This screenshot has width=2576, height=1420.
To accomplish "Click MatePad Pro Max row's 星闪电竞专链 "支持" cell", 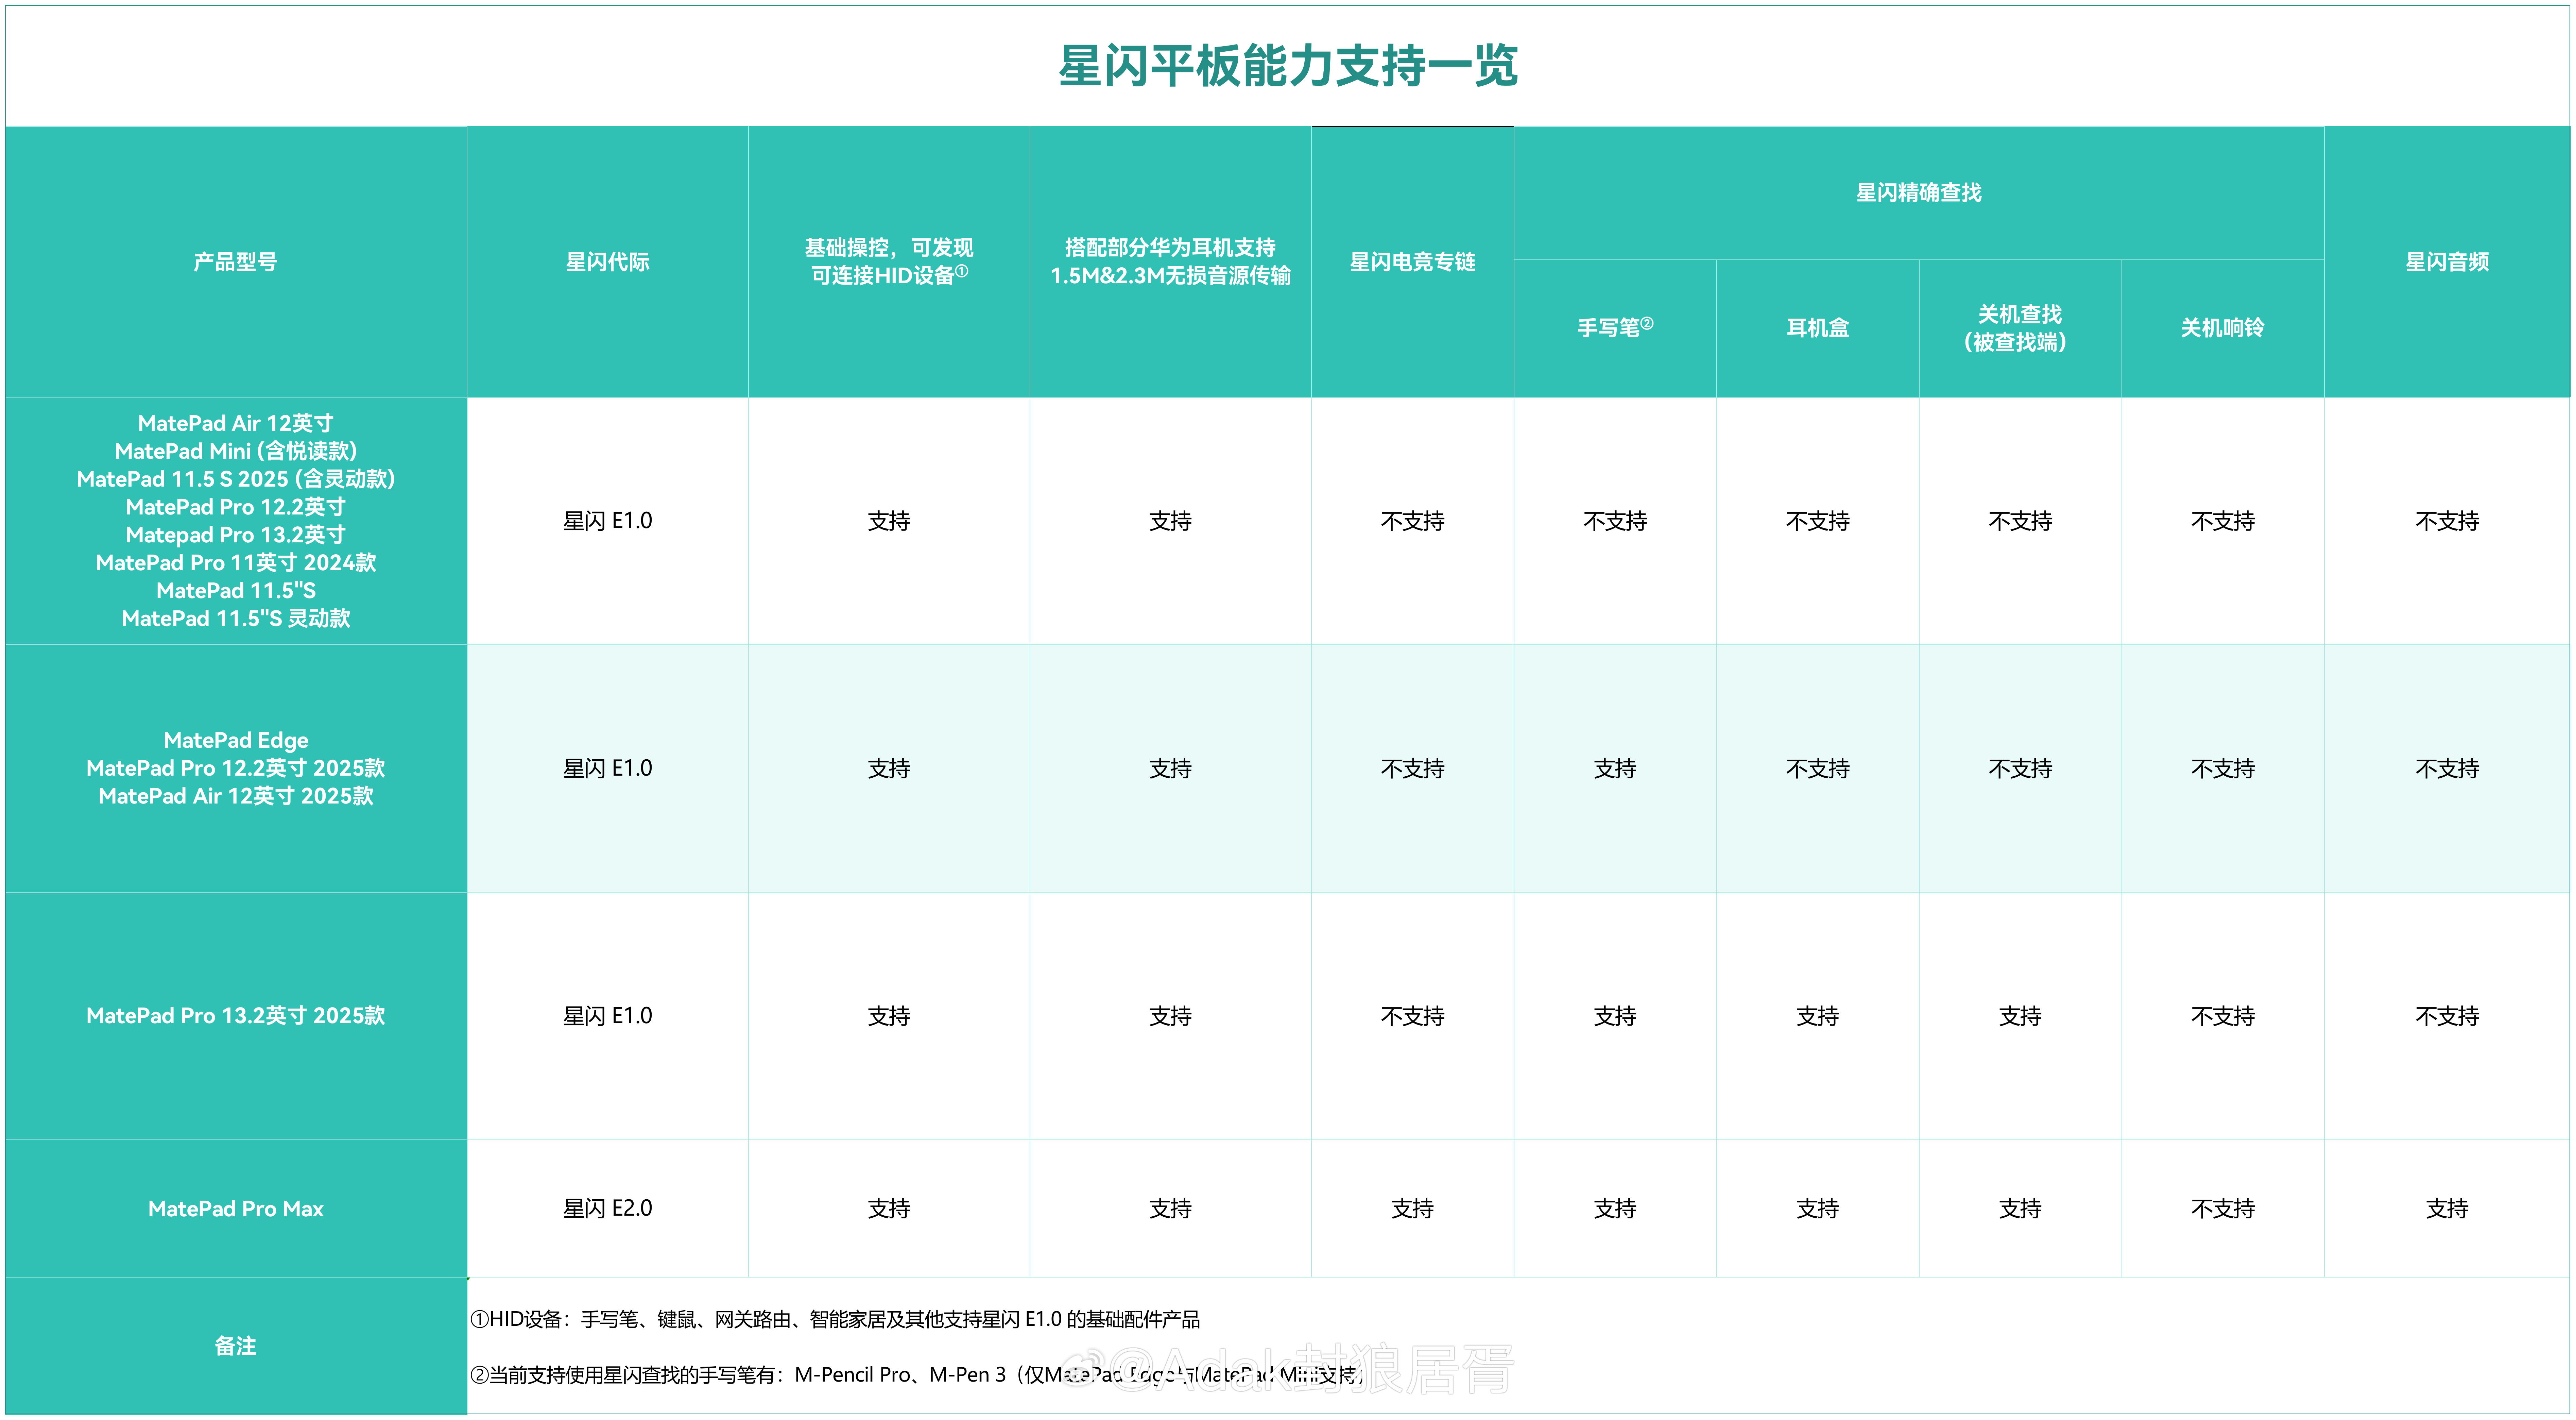I will [x=1412, y=1209].
